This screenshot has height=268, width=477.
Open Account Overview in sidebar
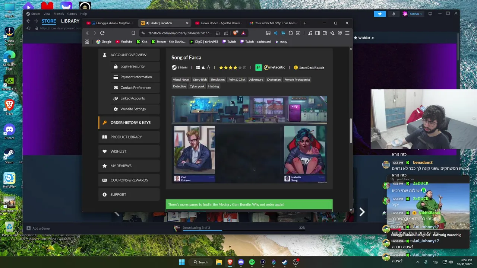tap(129, 55)
